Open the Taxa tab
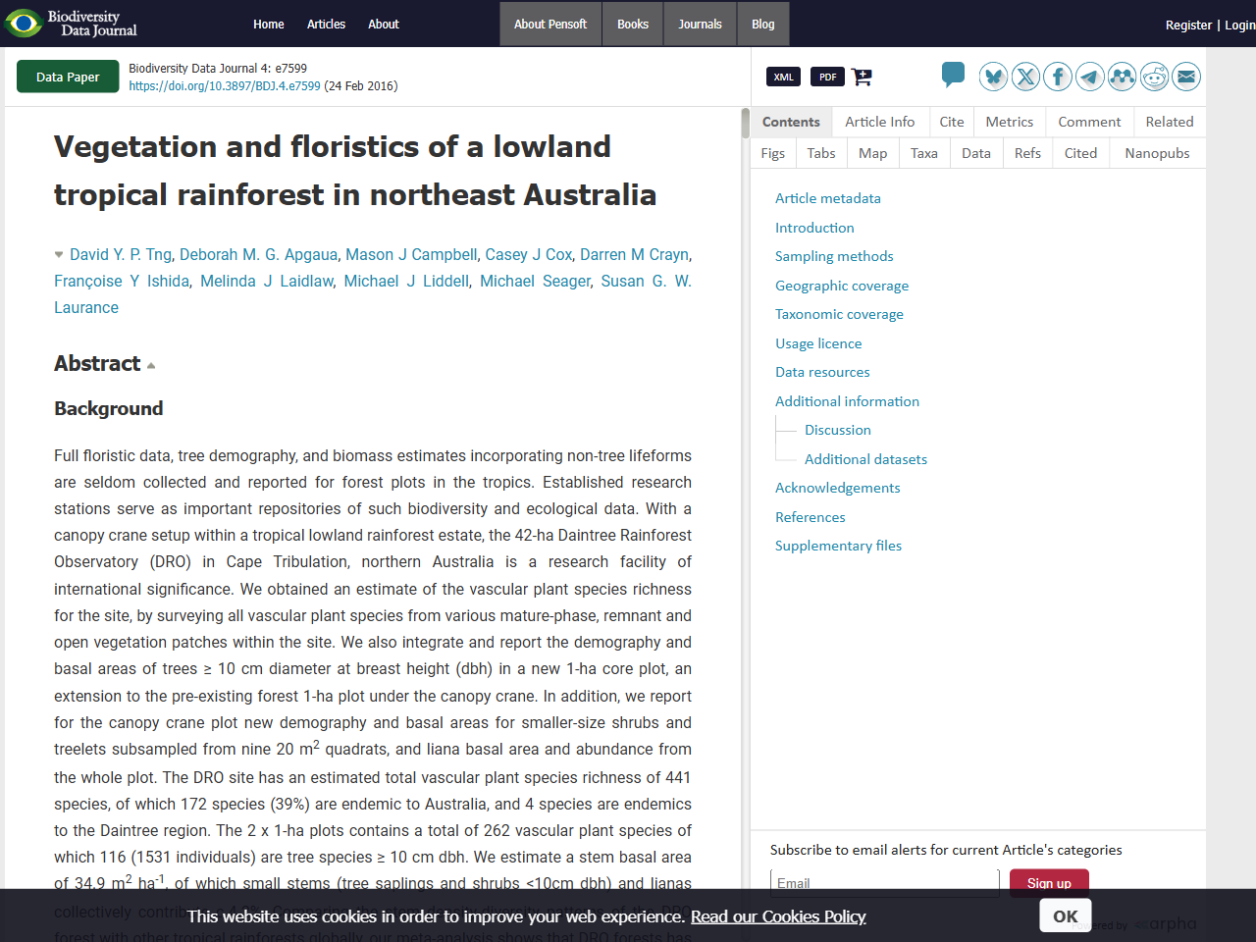 click(923, 152)
